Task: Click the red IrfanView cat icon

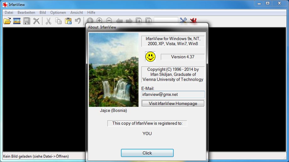Action: 193,20
